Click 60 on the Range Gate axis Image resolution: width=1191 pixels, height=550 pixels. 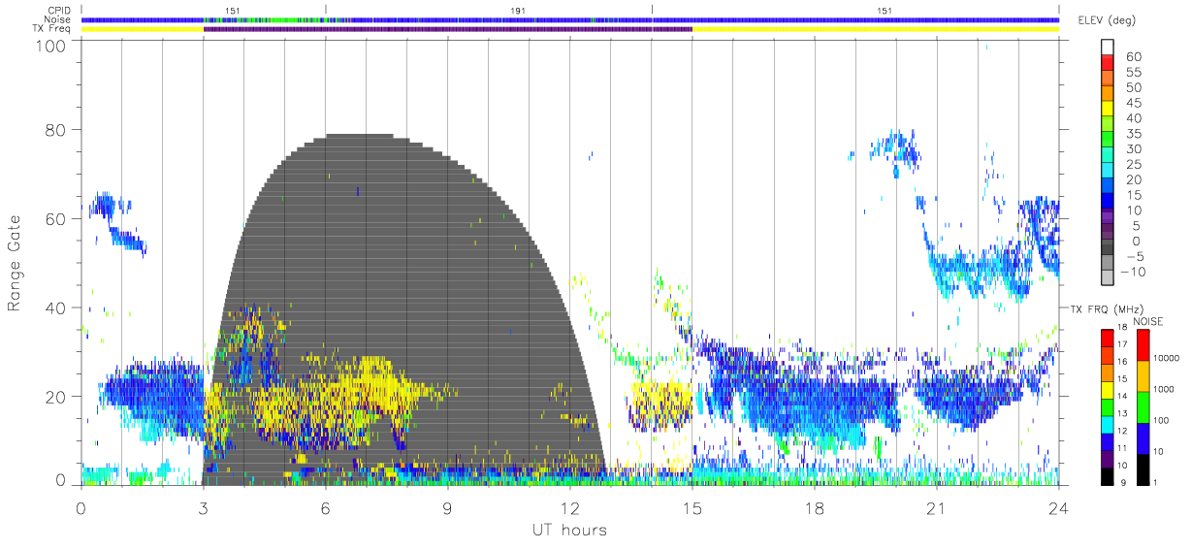[54, 218]
